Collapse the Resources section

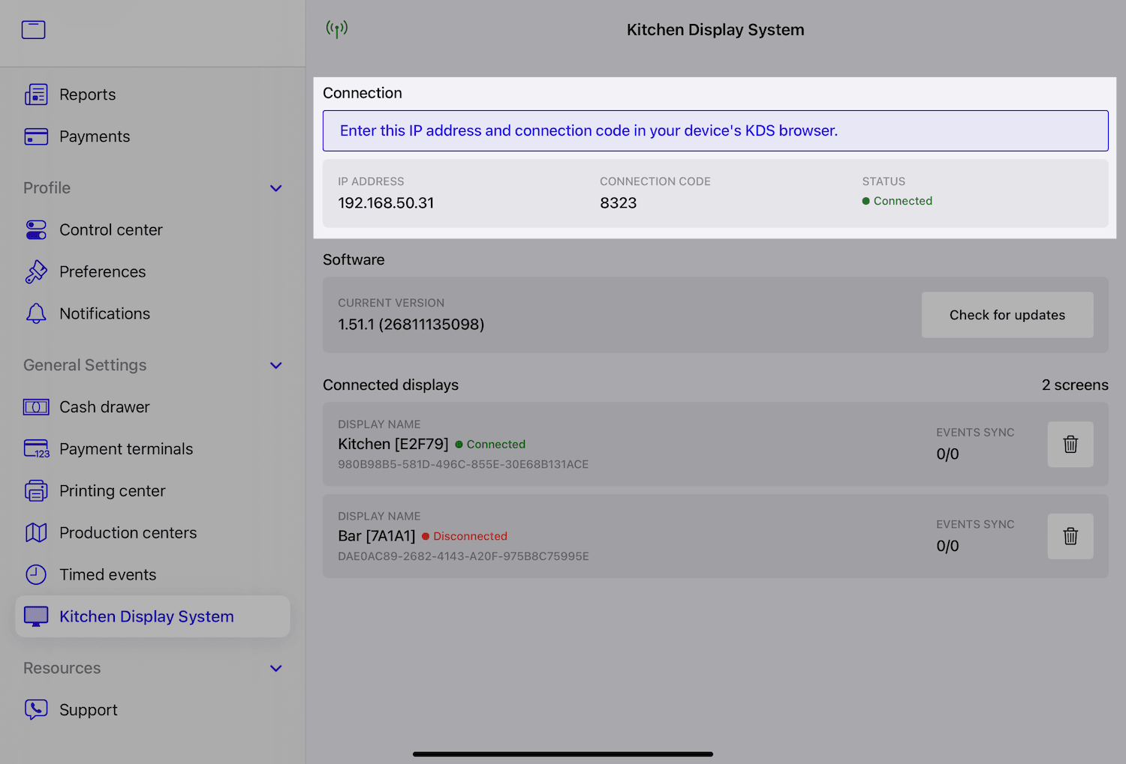(x=276, y=668)
